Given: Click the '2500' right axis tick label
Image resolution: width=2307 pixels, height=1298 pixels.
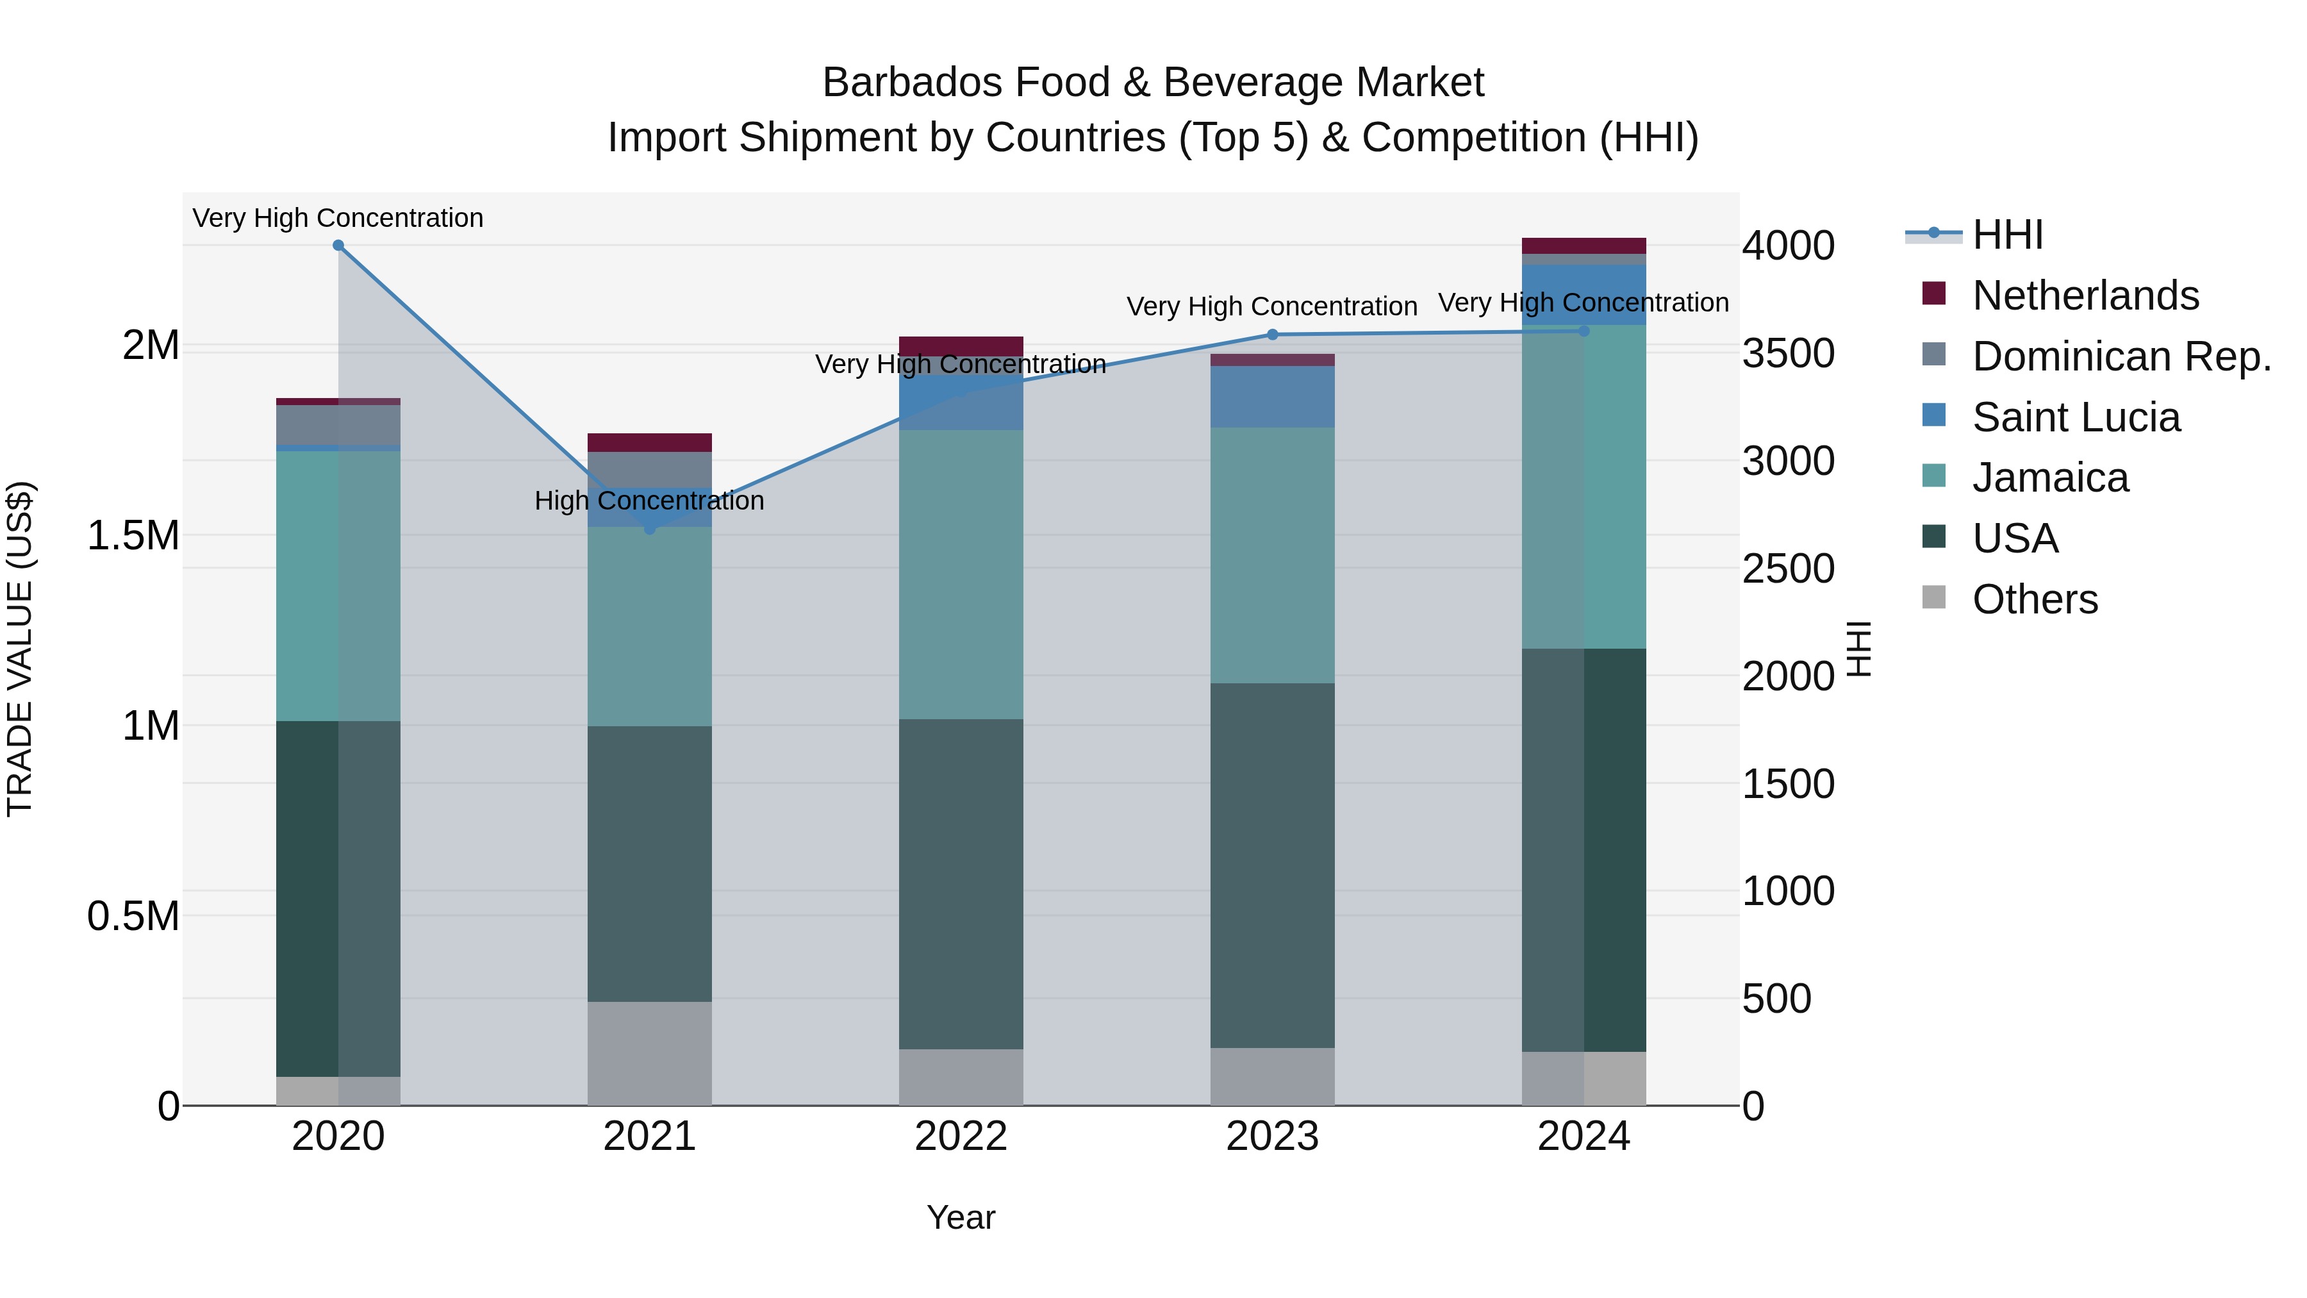Looking at the screenshot, I should [1789, 569].
